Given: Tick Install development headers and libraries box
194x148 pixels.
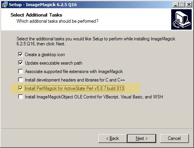Looking at the screenshot, I should point(20,80).
